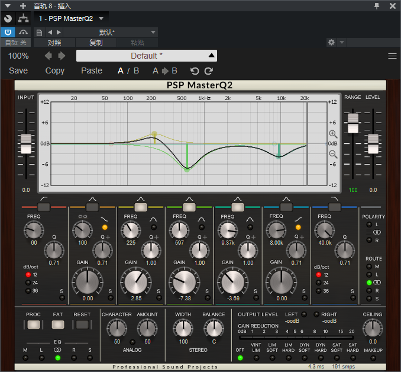Click the add insert plus icon
This screenshot has width=401, height=372.
[23, 6]
